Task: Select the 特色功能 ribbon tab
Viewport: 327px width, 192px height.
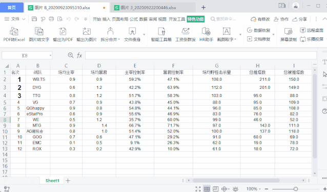Action: [196, 19]
